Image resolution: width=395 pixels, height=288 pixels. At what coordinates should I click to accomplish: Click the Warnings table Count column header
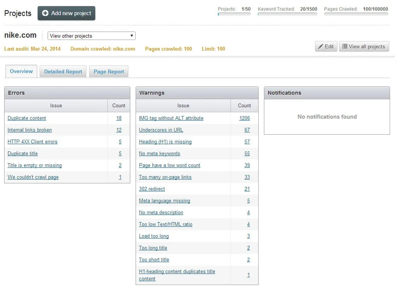tap(244, 106)
